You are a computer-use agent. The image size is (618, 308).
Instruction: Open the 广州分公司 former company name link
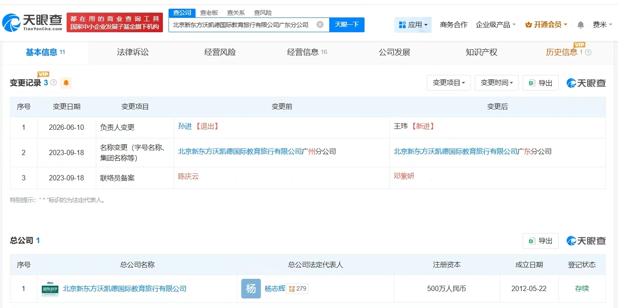pyautogui.click(x=257, y=152)
